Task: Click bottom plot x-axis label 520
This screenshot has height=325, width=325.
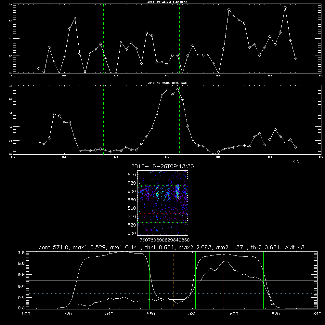Action: tap(68, 314)
